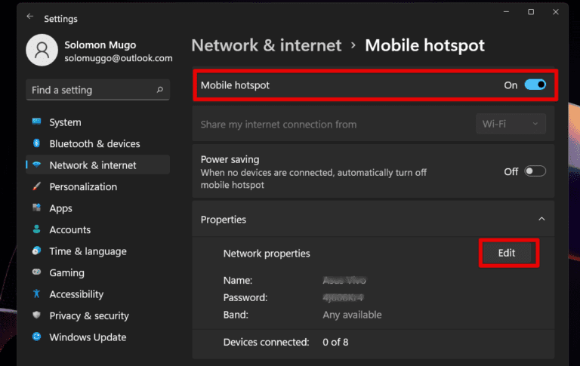Click the Windows Update arrows icon

(x=36, y=337)
